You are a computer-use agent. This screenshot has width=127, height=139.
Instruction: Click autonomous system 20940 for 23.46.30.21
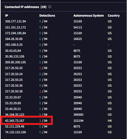tap(78, 109)
